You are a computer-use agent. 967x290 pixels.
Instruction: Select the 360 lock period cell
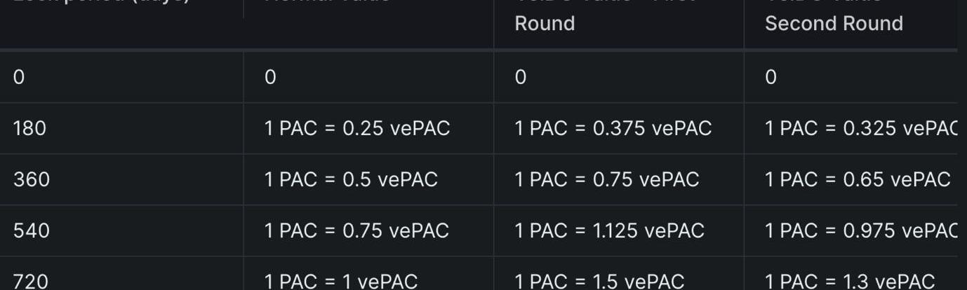coord(32,179)
